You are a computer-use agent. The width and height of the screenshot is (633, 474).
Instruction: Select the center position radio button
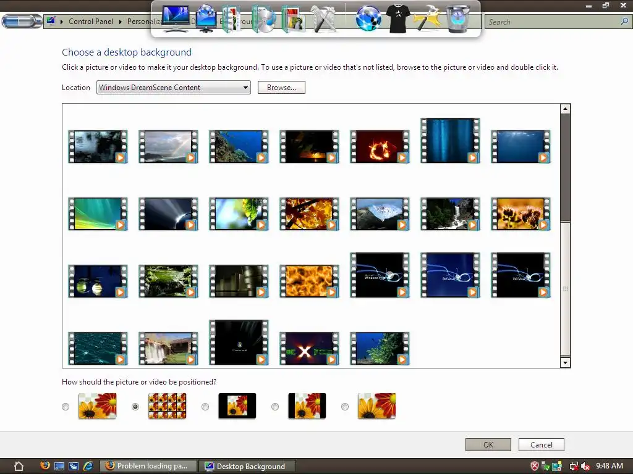[x=205, y=407]
